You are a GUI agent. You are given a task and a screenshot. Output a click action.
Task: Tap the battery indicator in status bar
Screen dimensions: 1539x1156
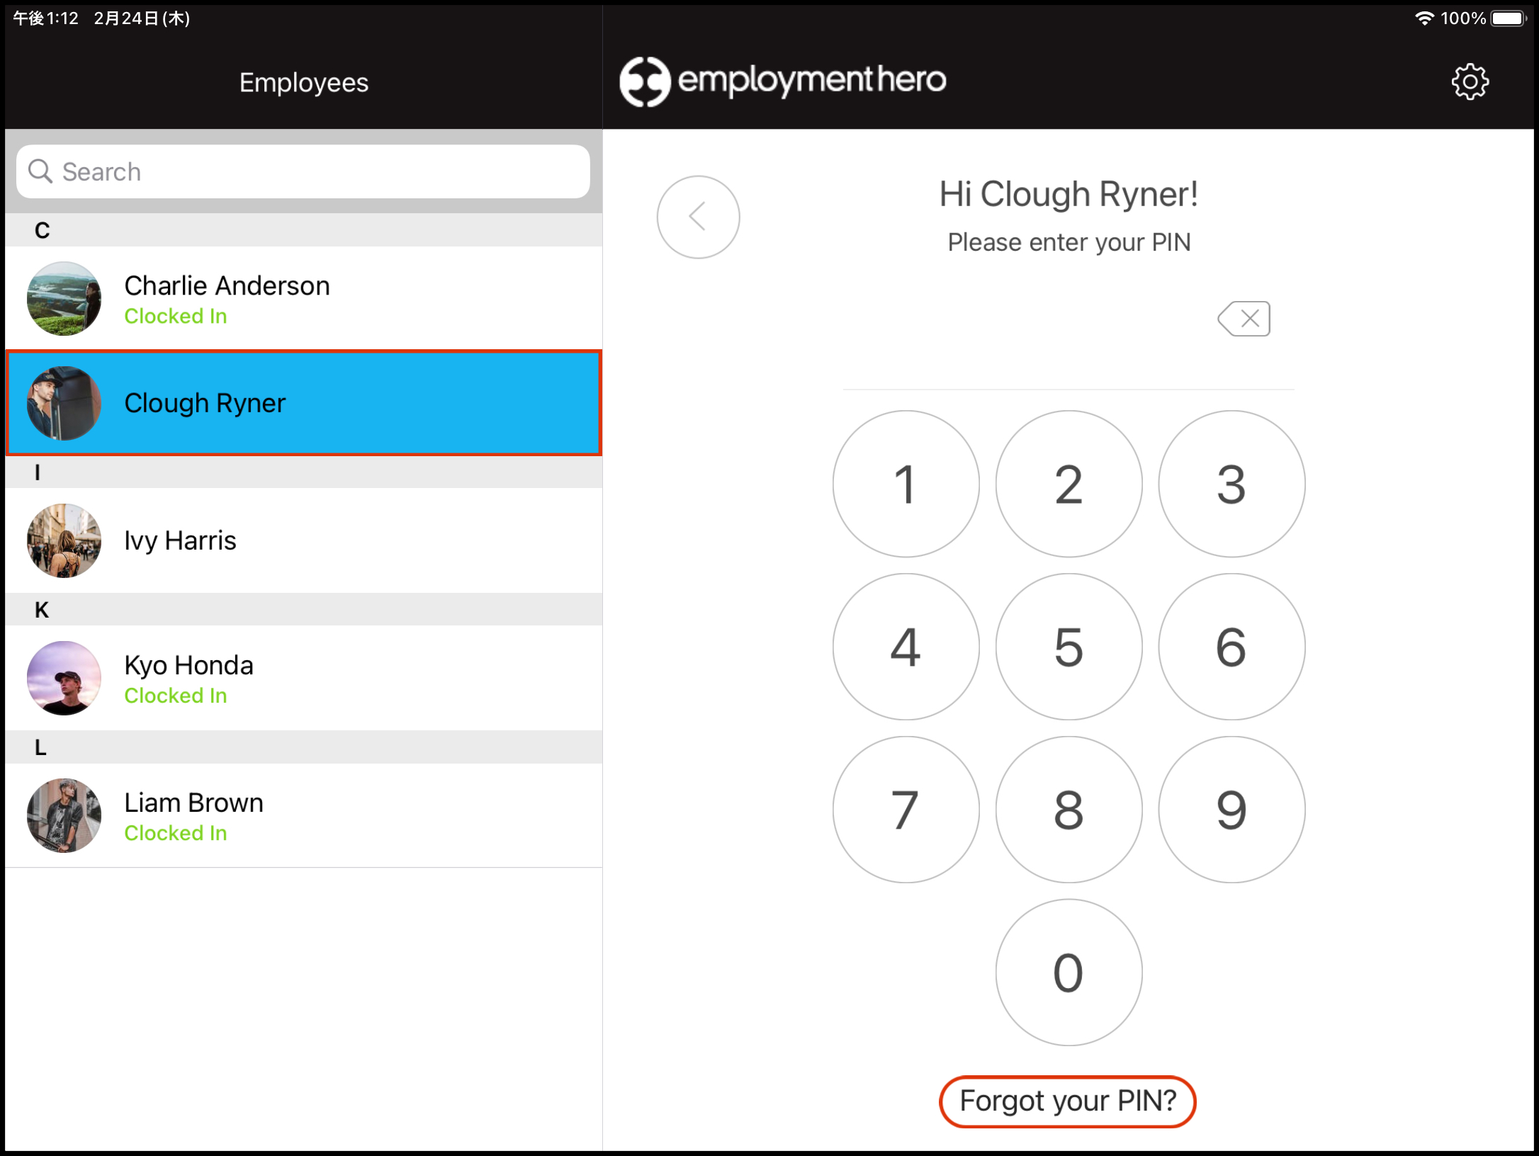tap(1508, 18)
